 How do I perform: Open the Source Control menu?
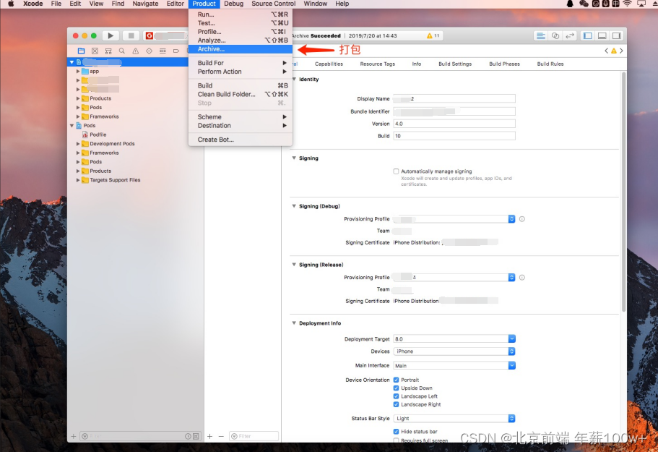coord(274,4)
